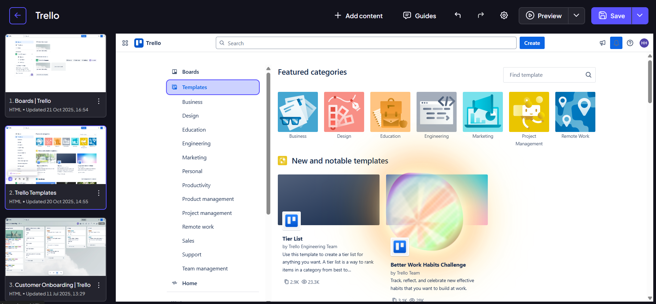Choose Remote work category in sidebar
This screenshot has height=304, width=656.
tap(198, 227)
